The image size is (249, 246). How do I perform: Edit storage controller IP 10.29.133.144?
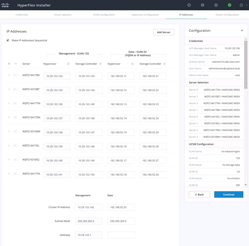click(x=89, y=90)
